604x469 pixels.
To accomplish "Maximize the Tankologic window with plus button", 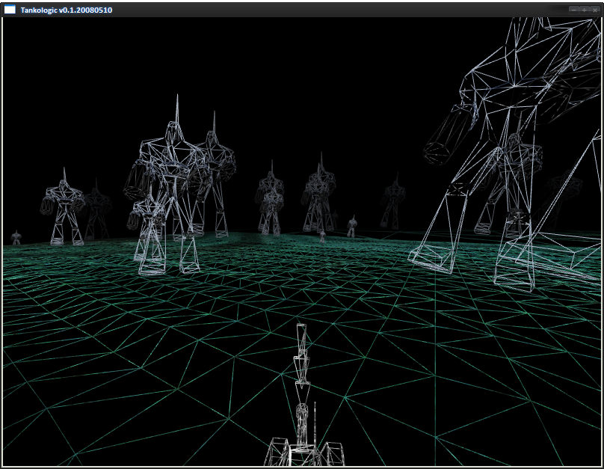I will [x=585, y=10].
